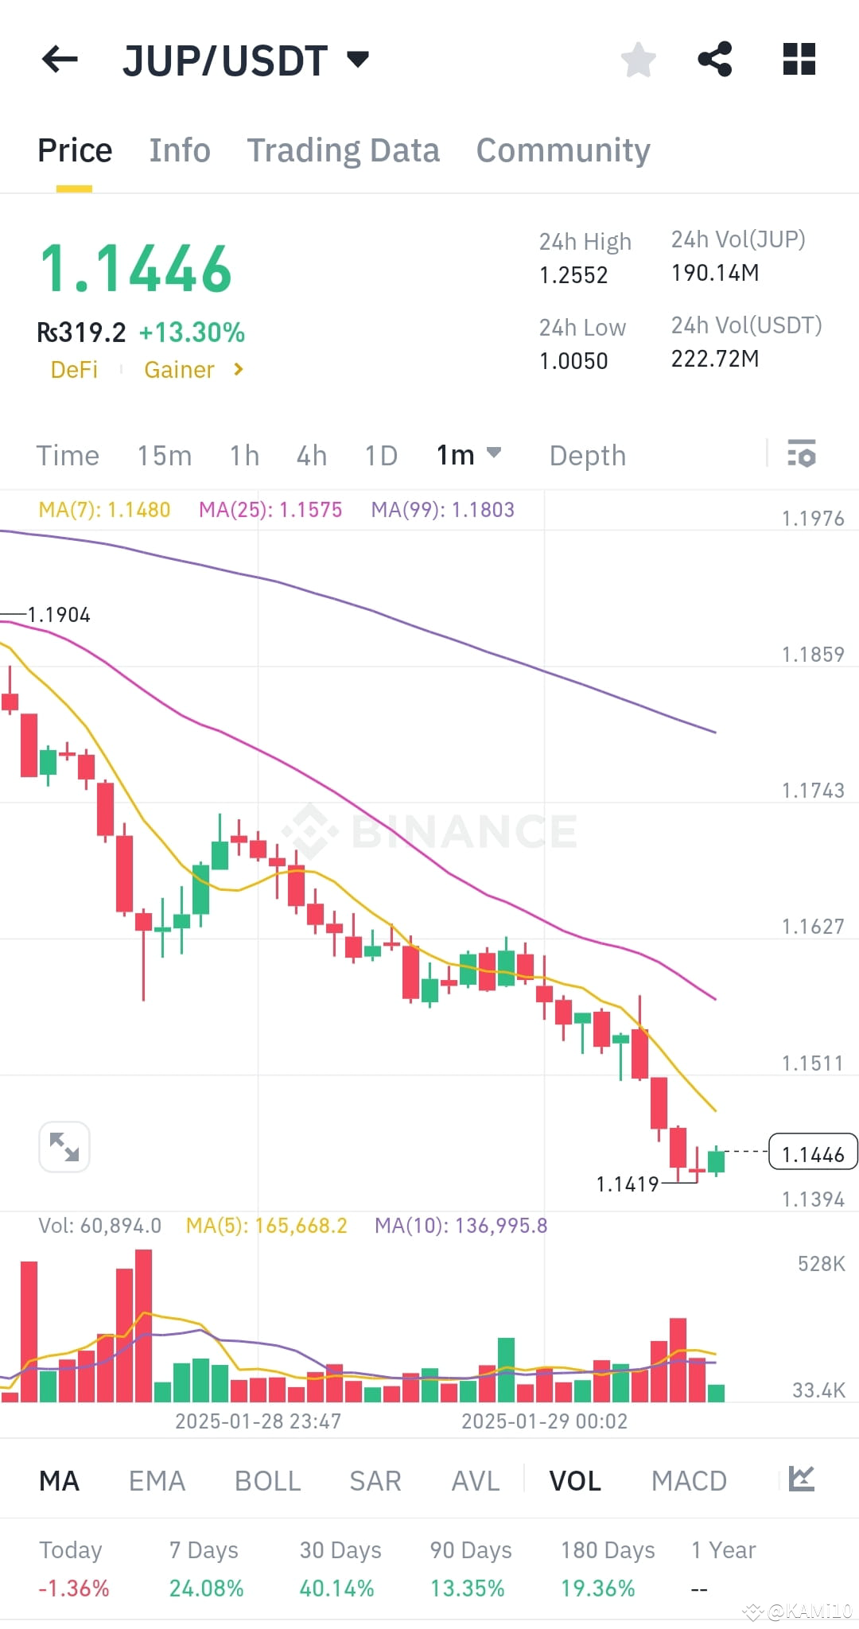Select the 15m timeframe
The width and height of the screenshot is (859, 1629).
tap(164, 455)
